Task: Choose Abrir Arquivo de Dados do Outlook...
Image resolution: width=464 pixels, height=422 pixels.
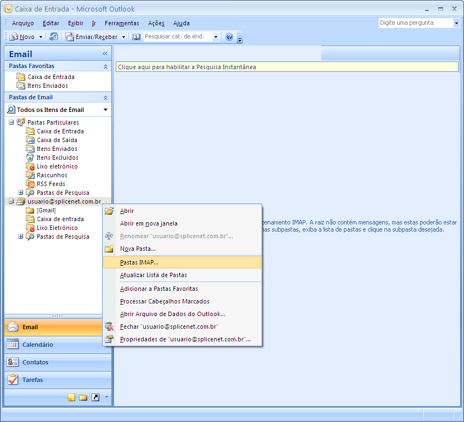Action: tap(182, 314)
